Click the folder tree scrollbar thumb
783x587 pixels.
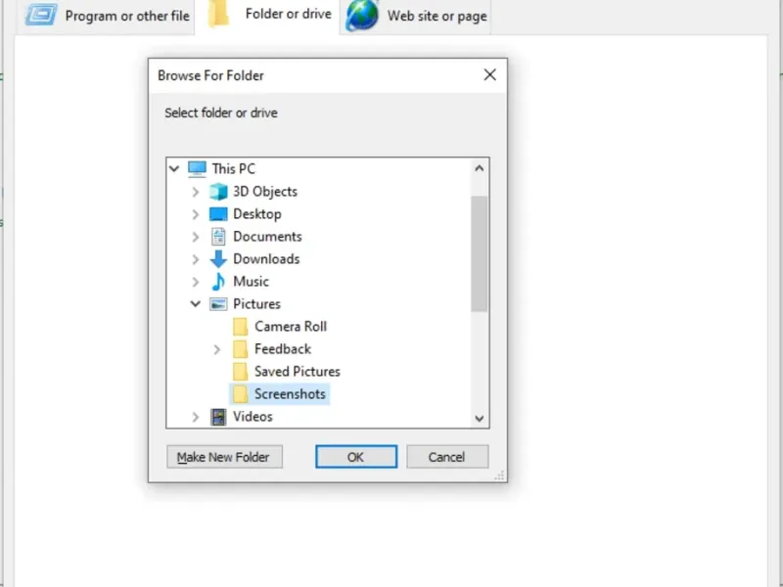point(480,254)
